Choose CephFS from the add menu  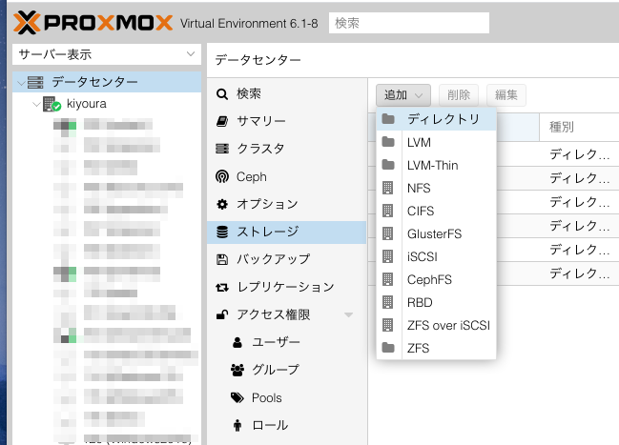click(x=436, y=279)
